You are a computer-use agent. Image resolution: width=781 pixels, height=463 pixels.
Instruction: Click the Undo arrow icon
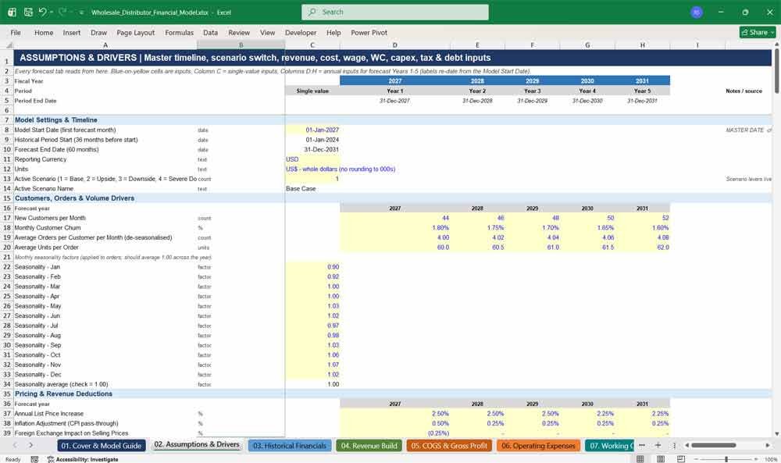pos(42,12)
